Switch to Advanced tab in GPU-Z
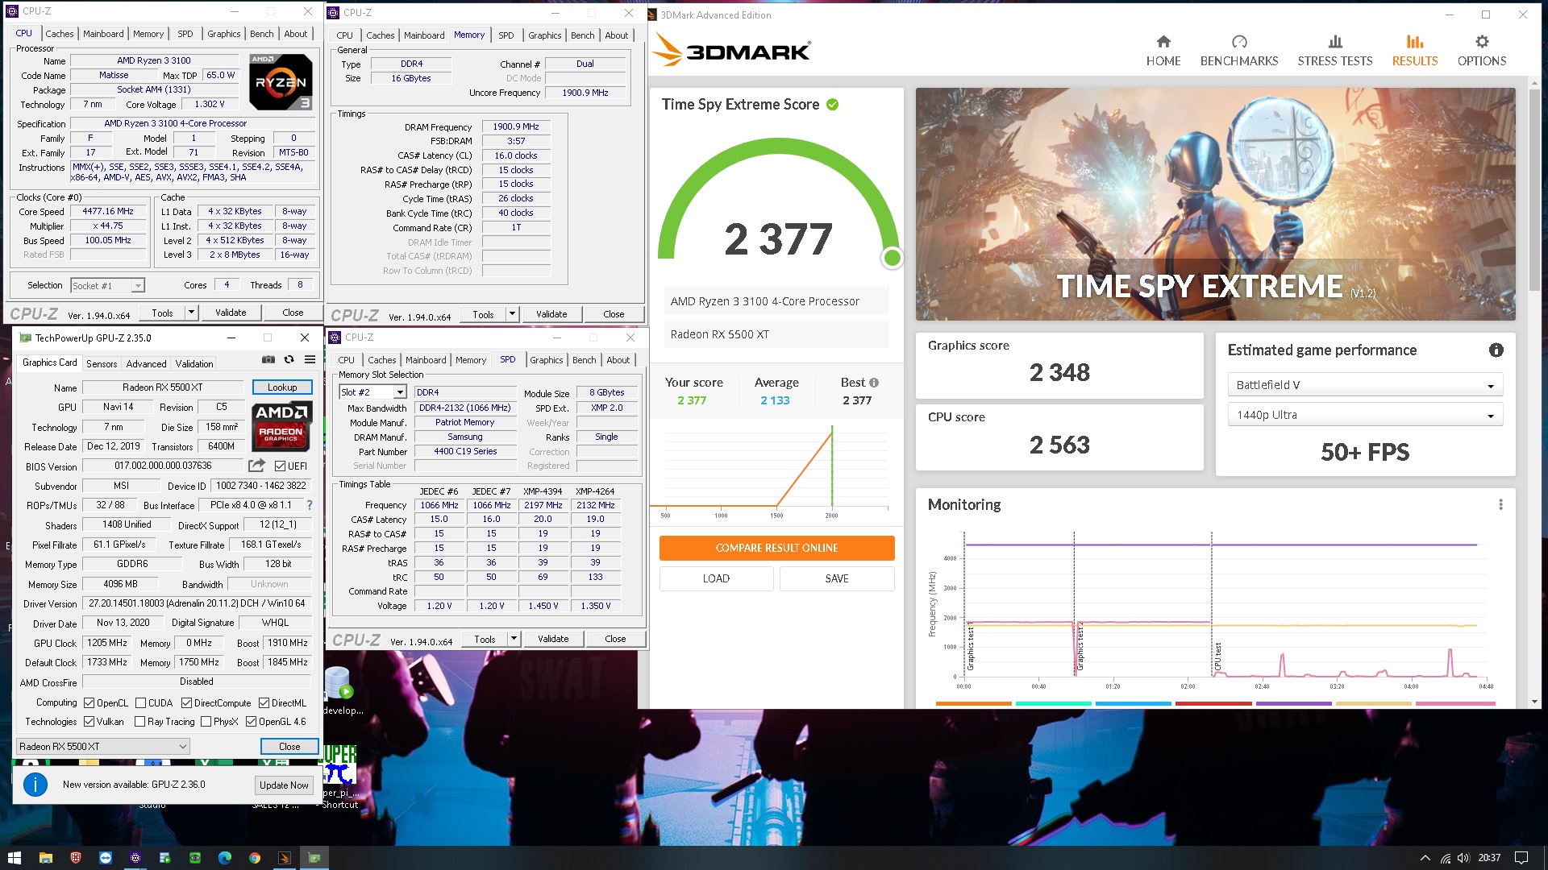 click(146, 363)
